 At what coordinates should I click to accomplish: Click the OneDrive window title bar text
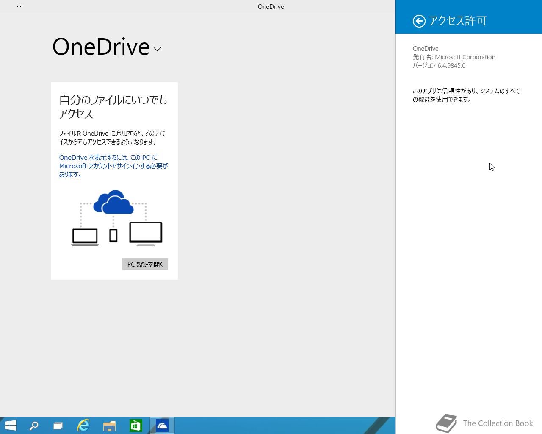271,7
